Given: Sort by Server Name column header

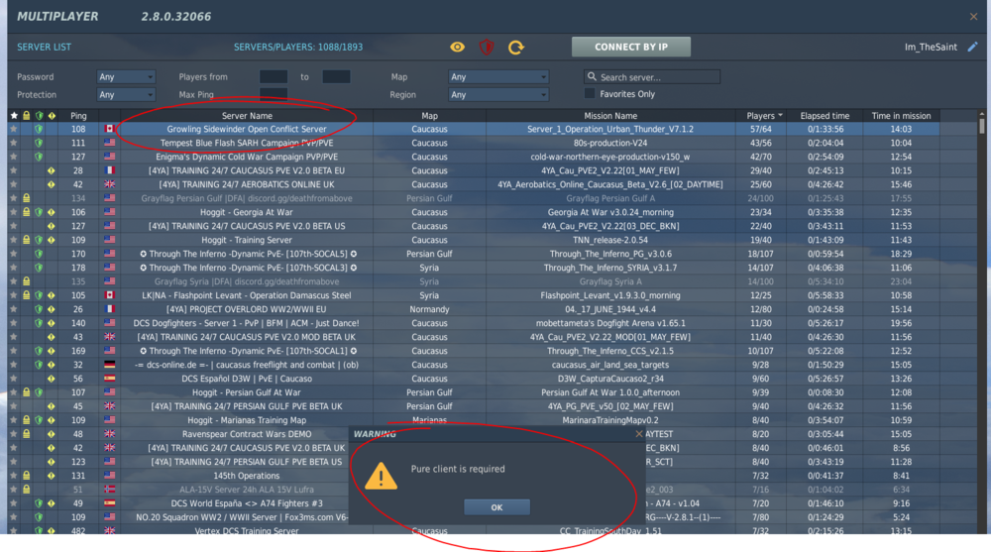Looking at the screenshot, I should point(247,116).
